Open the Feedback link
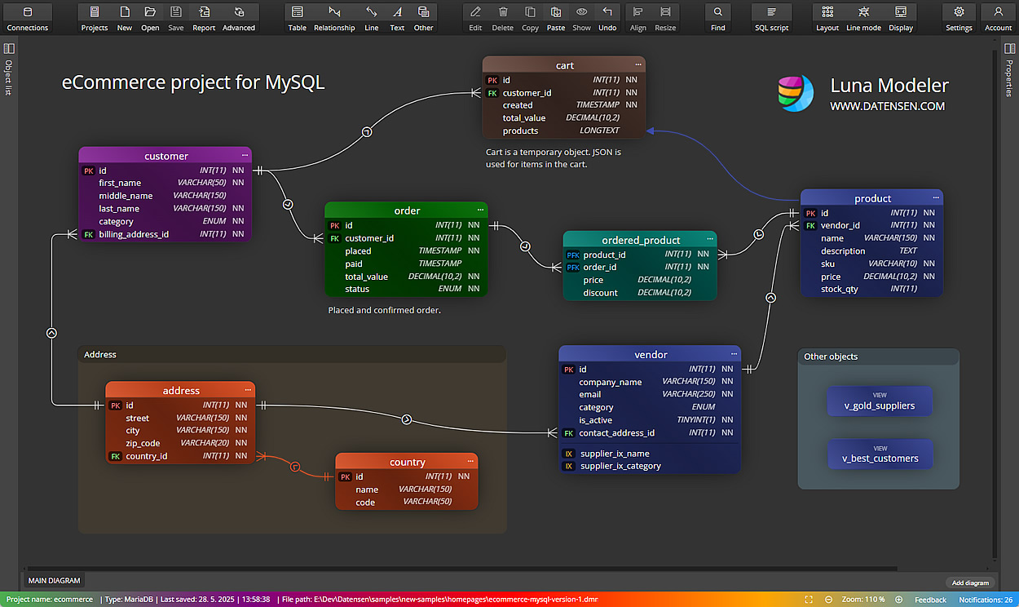This screenshot has width=1019, height=607. [x=930, y=600]
